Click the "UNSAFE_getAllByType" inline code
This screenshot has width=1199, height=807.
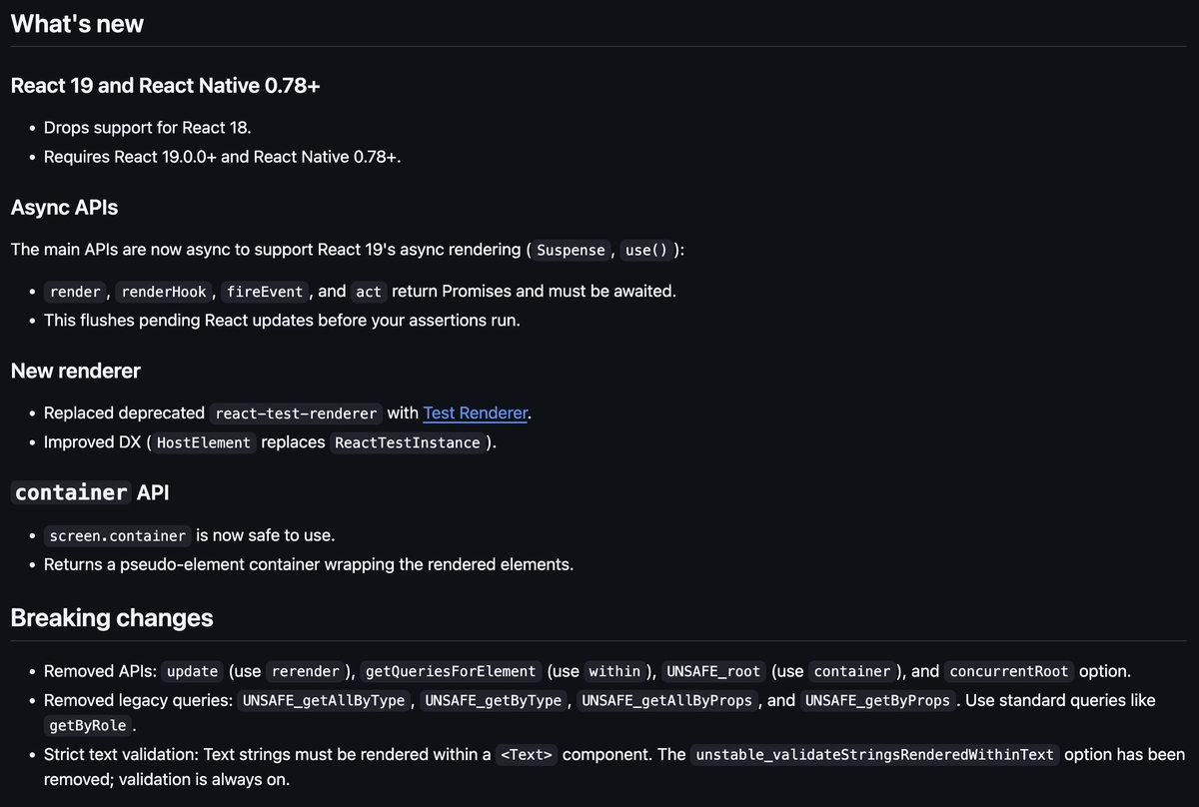325,701
